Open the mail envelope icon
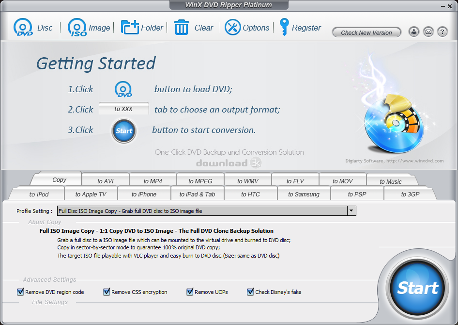This screenshot has width=458, height=325. tap(428, 32)
